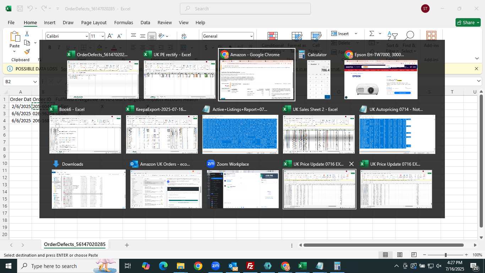Open the Draw ribbon tab
The image size is (485, 273).
point(68,22)
